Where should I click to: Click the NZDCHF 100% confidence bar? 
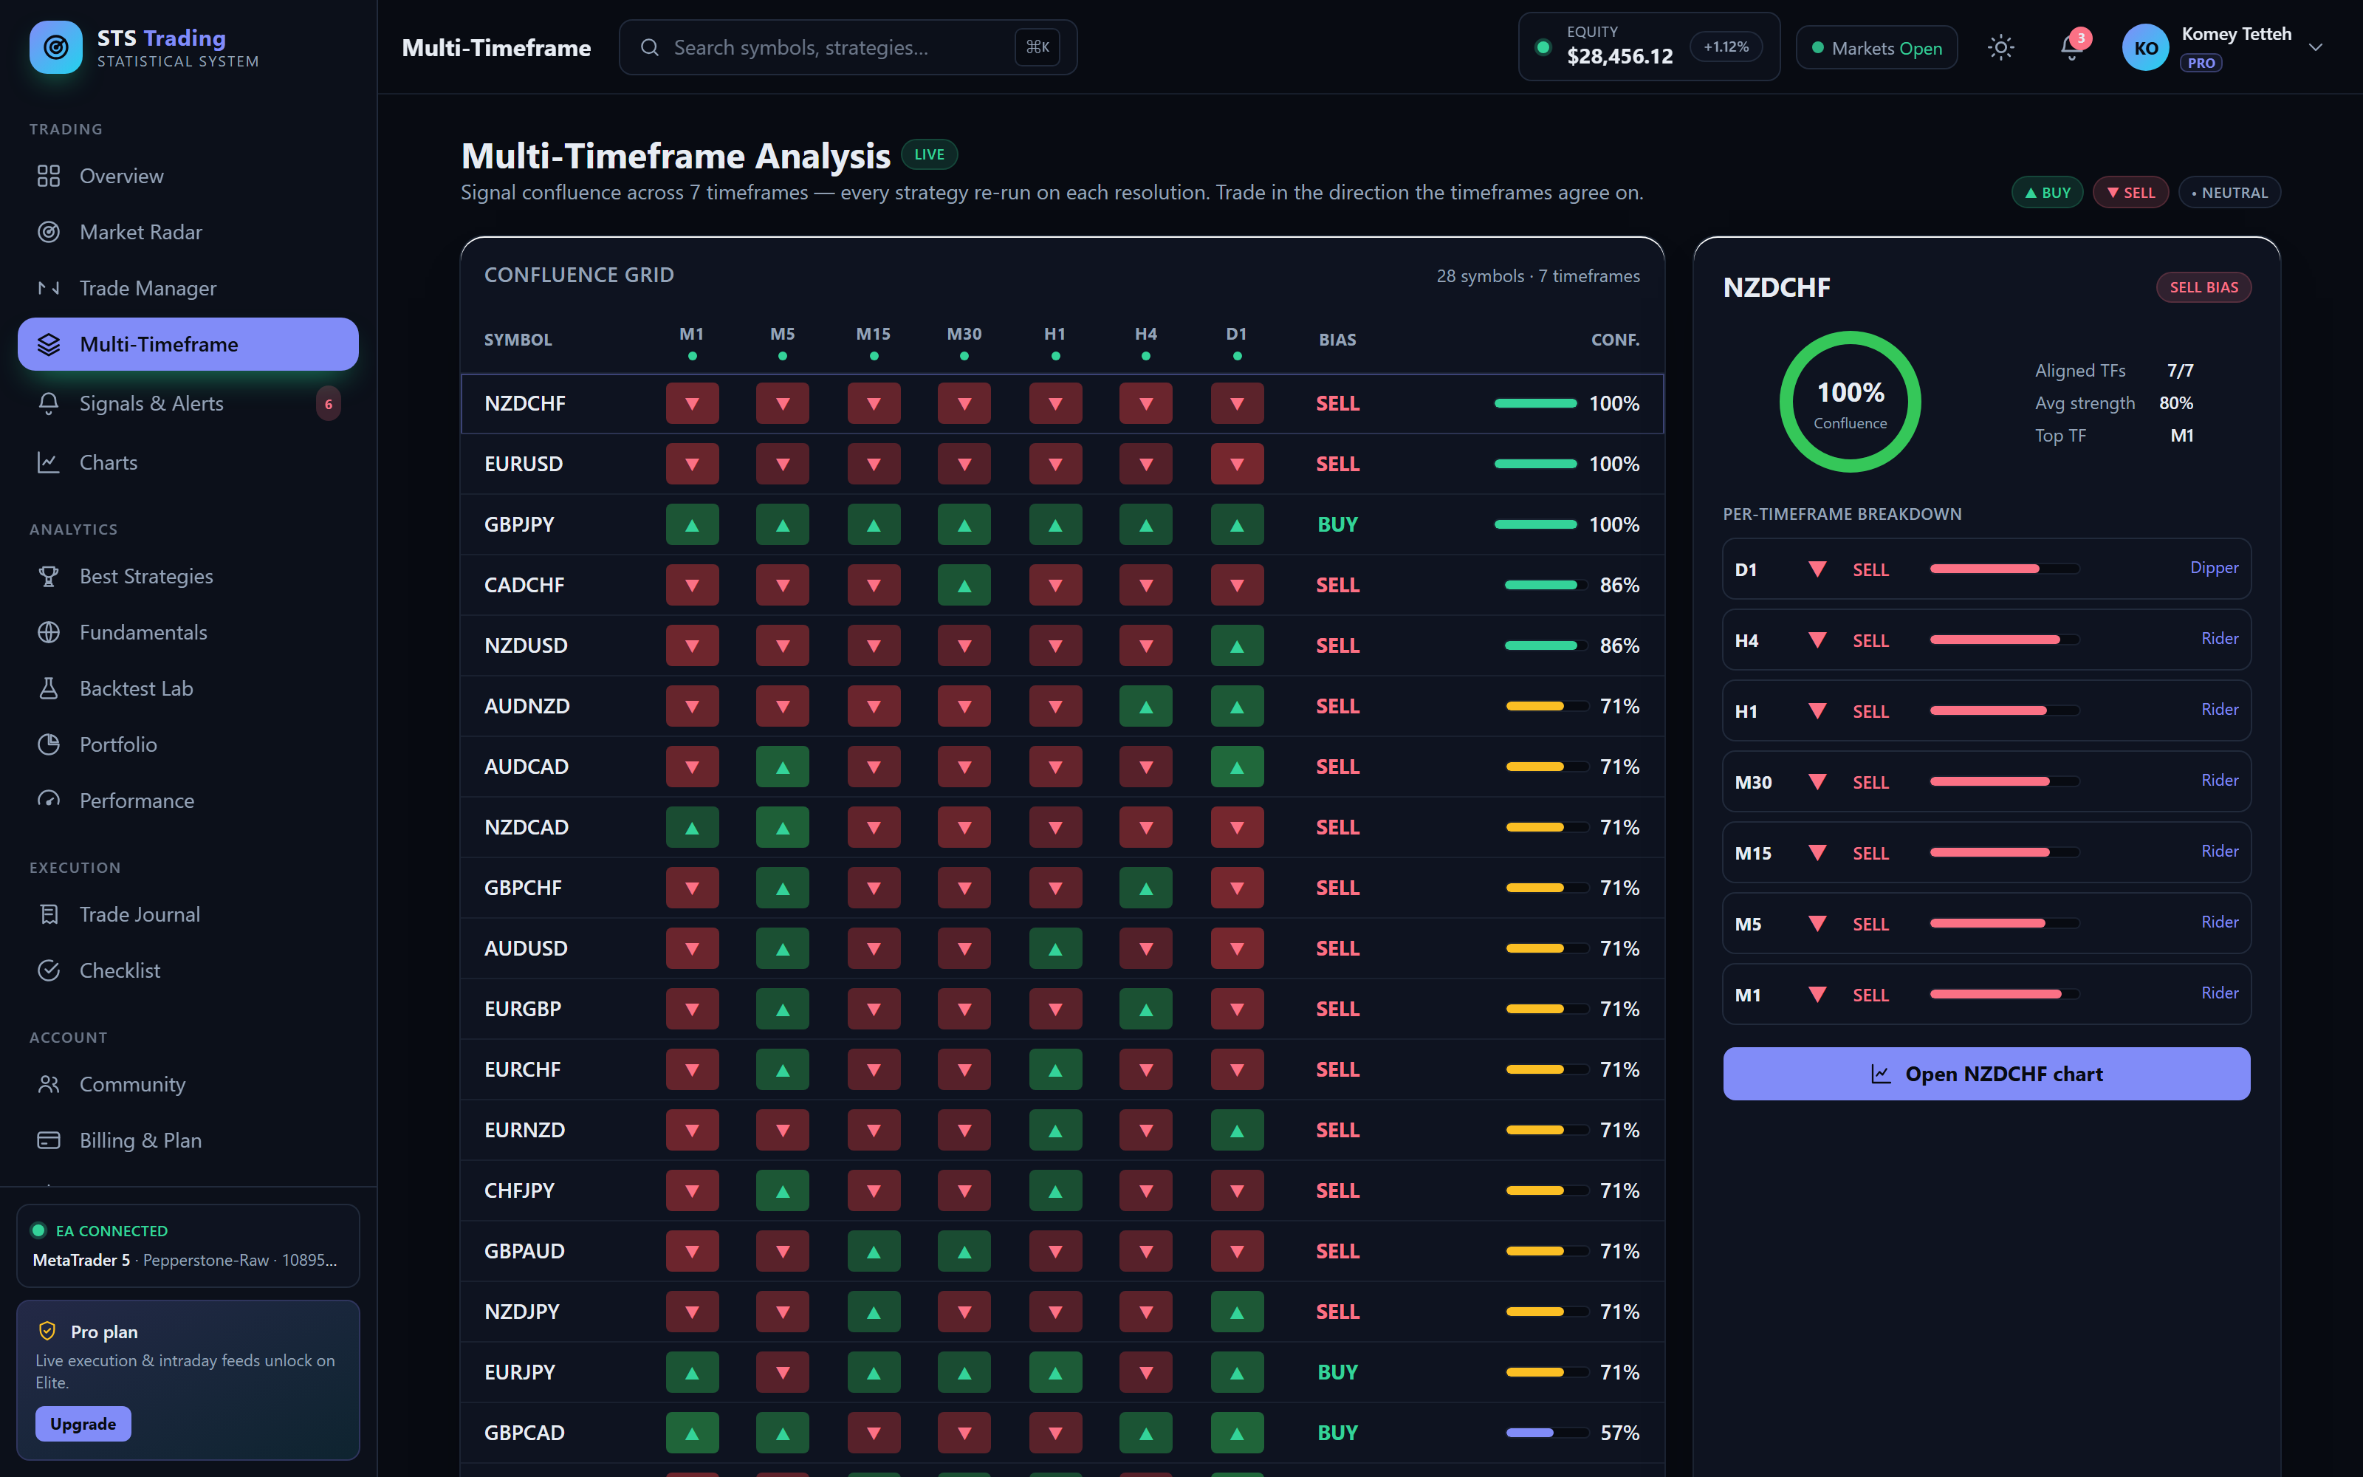1535,403
